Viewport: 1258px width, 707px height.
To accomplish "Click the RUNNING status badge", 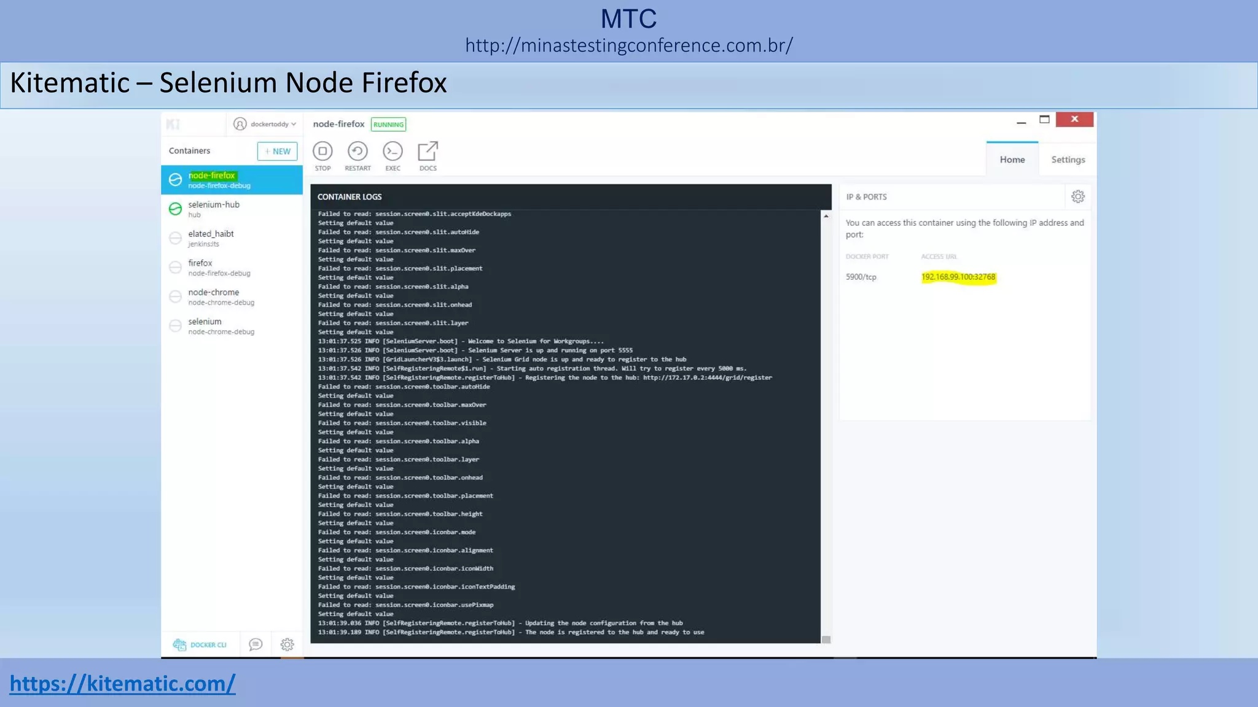I will pos(388,125).
